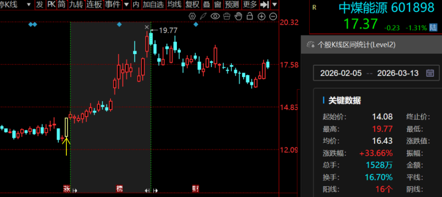Viewport: 442px width, 197px height.
Task: Open the PK comparison button
Action: pyautogui.click(x=51, y=5)
